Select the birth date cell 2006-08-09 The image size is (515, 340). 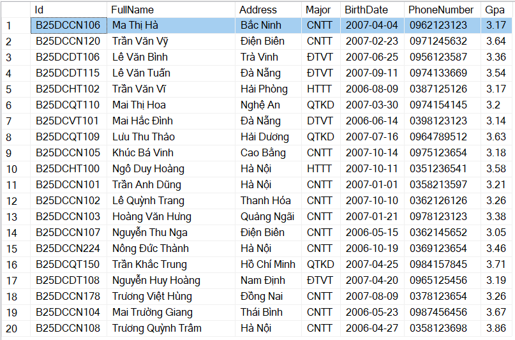click(x=372, y=89)
